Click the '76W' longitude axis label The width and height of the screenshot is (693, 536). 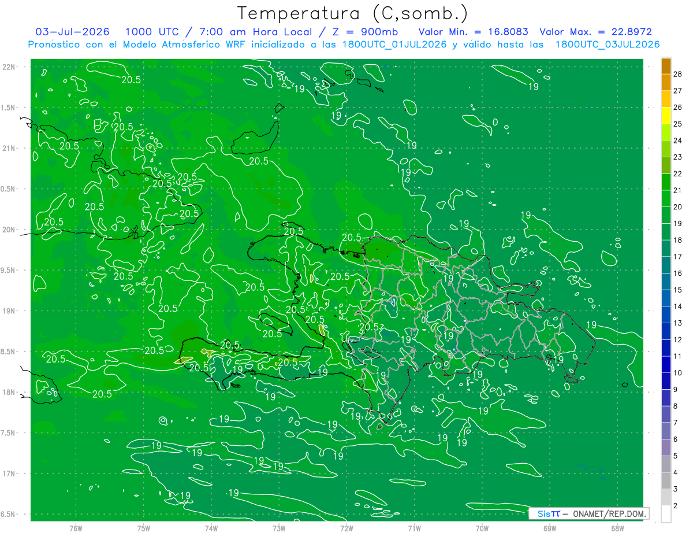click(x=76, y=528)
